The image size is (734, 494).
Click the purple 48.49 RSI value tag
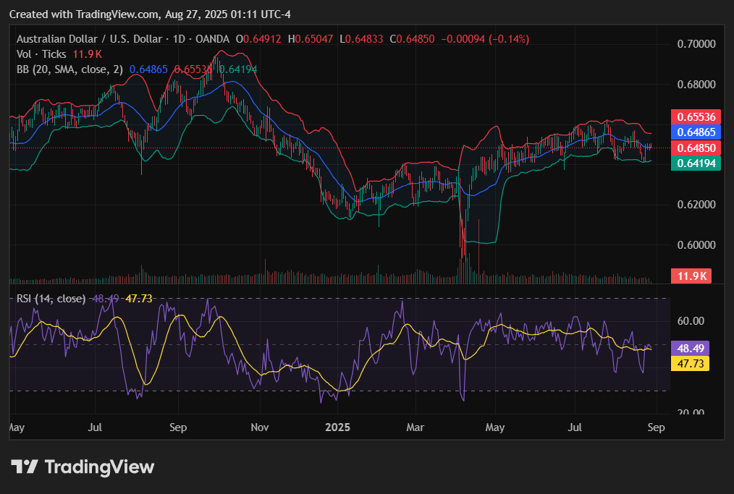point(690,348)
